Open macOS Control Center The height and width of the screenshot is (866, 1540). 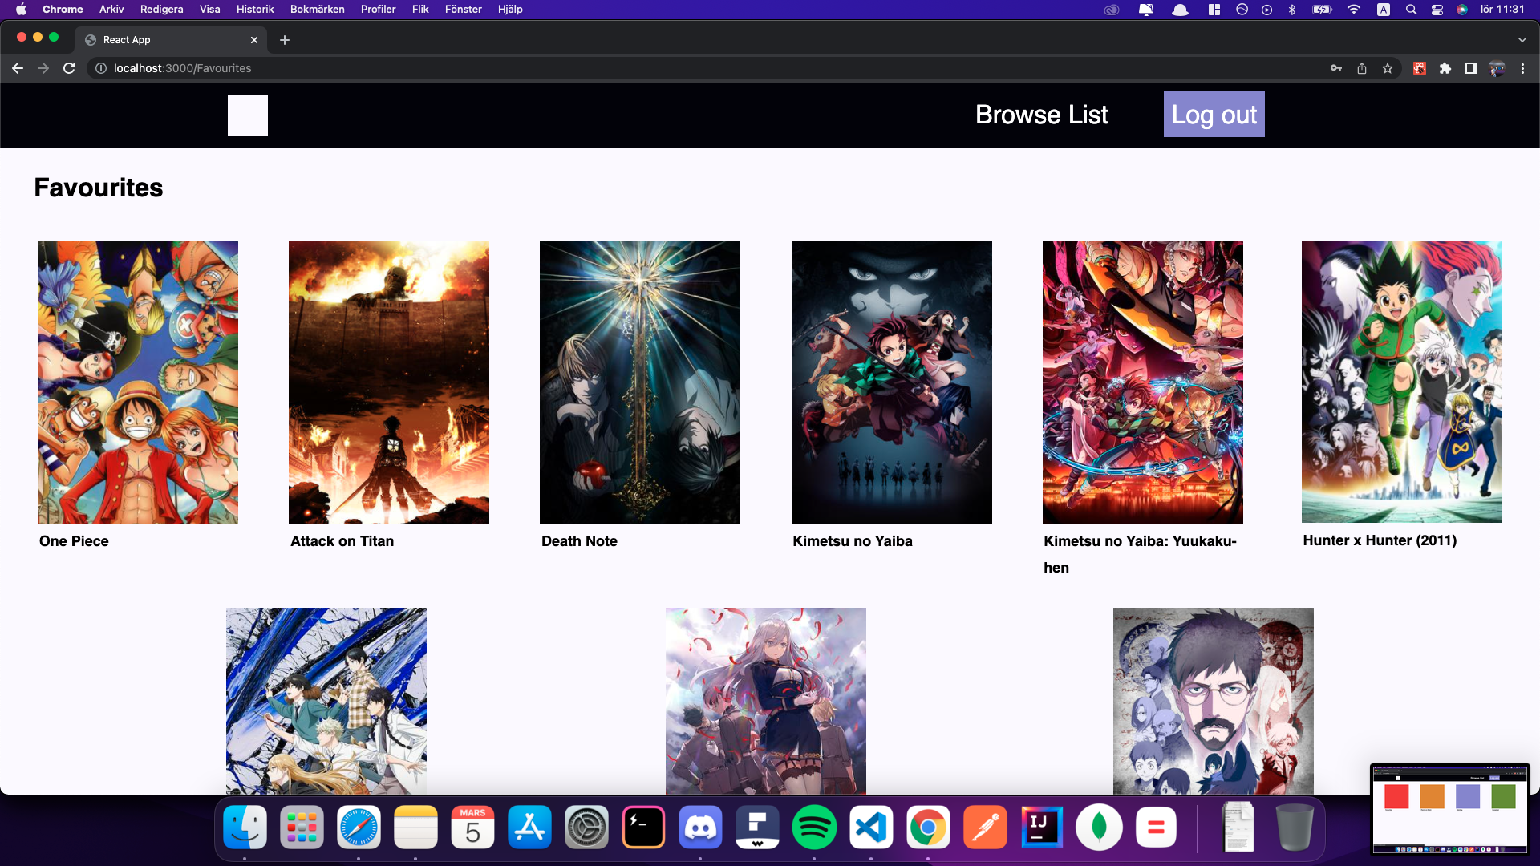[x=1437, y=10]
